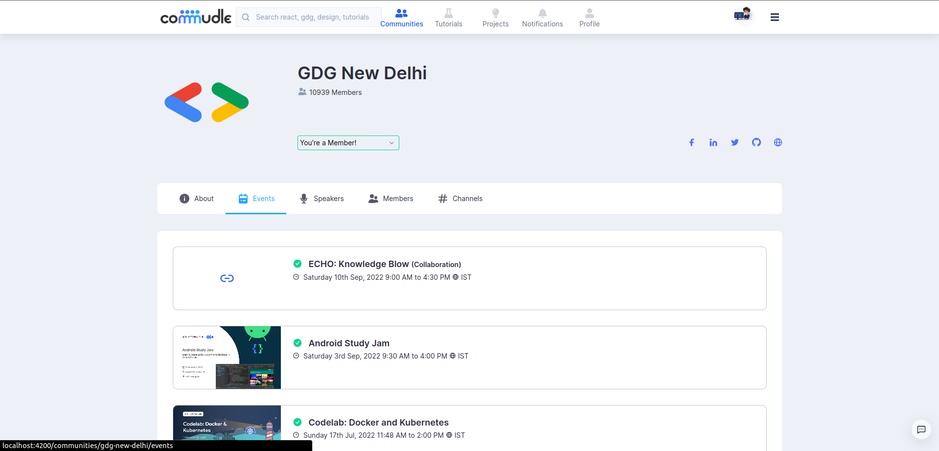Click the green check beside ECHO event
This screenshot has height=451, width=939.
[298, 264]
